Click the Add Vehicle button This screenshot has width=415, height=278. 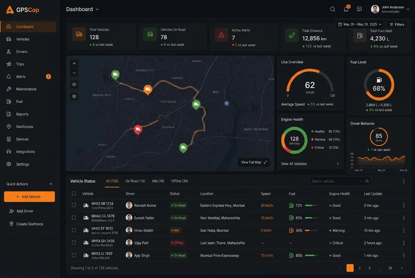(30, 197)
